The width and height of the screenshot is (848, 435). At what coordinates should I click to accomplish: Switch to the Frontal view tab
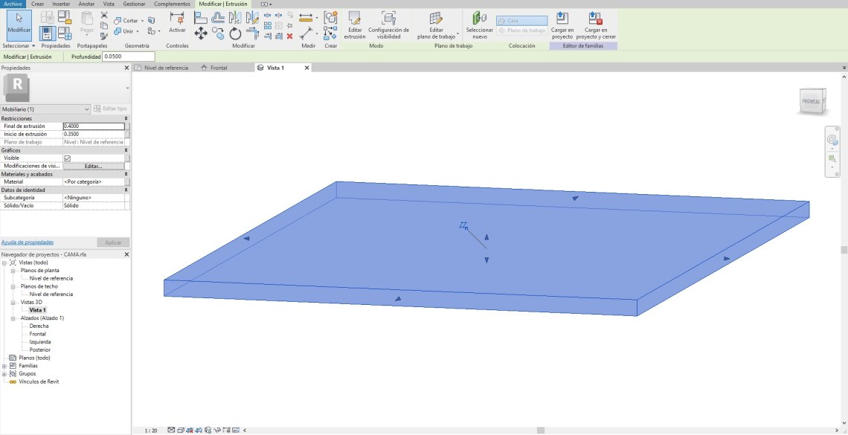[x=218, y=68]
